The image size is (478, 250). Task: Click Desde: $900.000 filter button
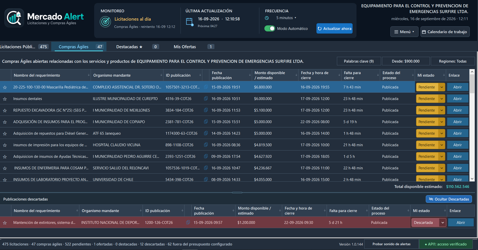tap(406, 61)
